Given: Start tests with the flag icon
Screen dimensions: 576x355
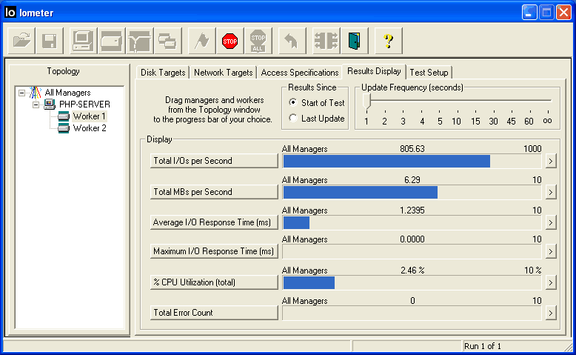Looking at the screenshot, I should click(202, 41).
